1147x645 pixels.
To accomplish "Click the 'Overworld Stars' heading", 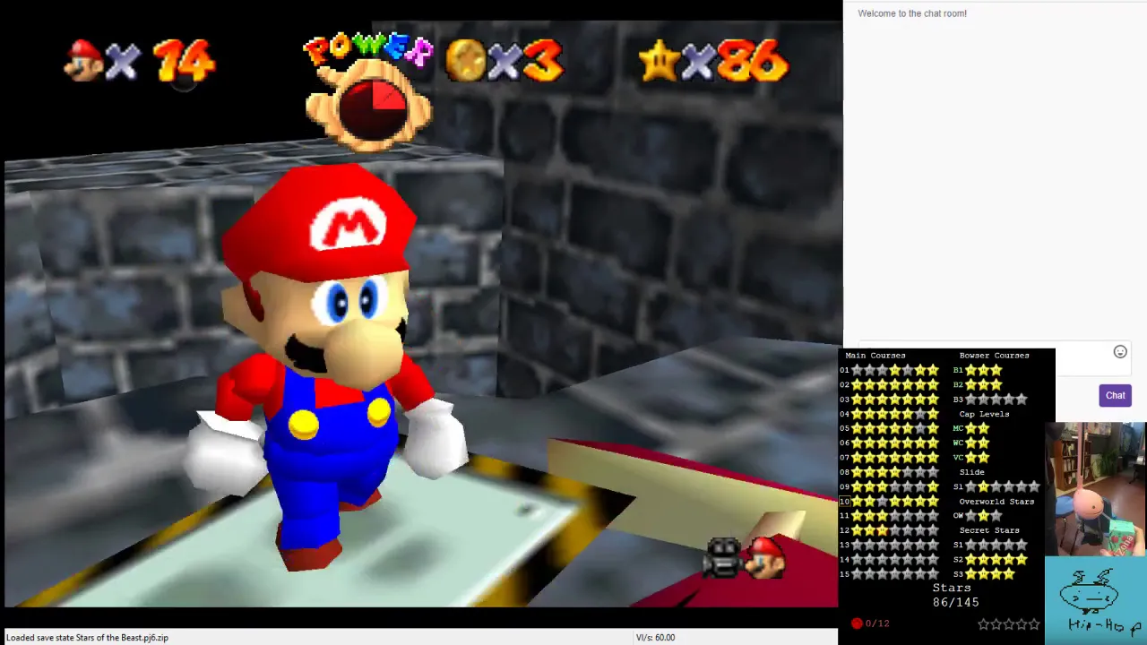I will (996, 502).
